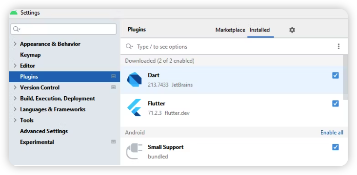Click the project-level icon beside Experimental
Viewport: 357px width, 175px height.
113,142
